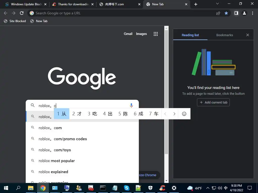Open Chrome's three-dot menu
Screen dimensions: 258x193
point(252,13)
